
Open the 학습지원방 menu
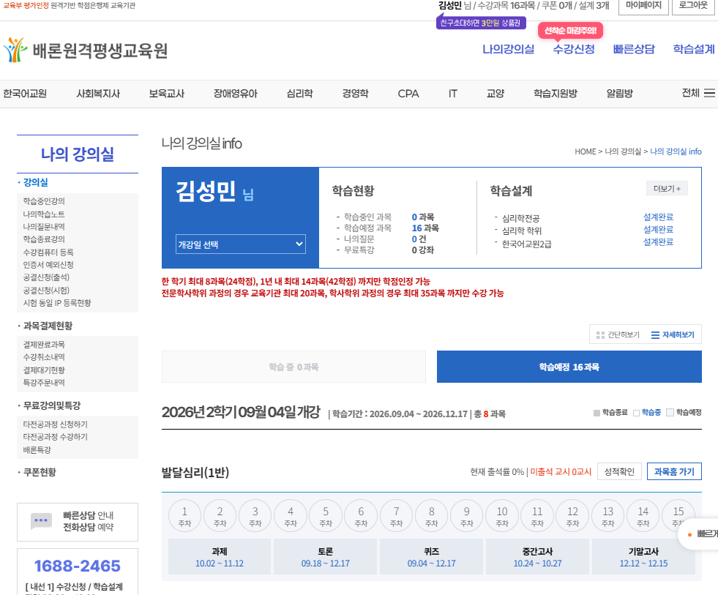pos(556,94)
